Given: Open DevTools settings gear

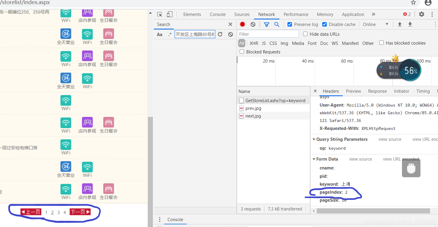Looking at the screenshot, I should coord(421,14).
